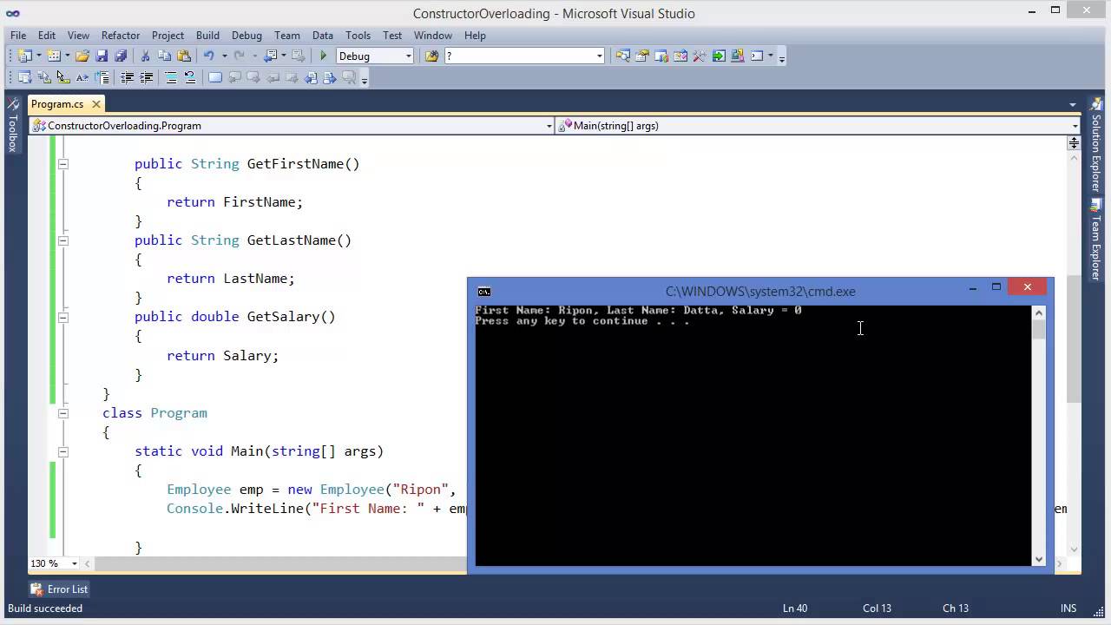The width and height of the screenshot is (1111, 625).
Task: Click the Find in Files icon
Action: (x=431, y=56)
